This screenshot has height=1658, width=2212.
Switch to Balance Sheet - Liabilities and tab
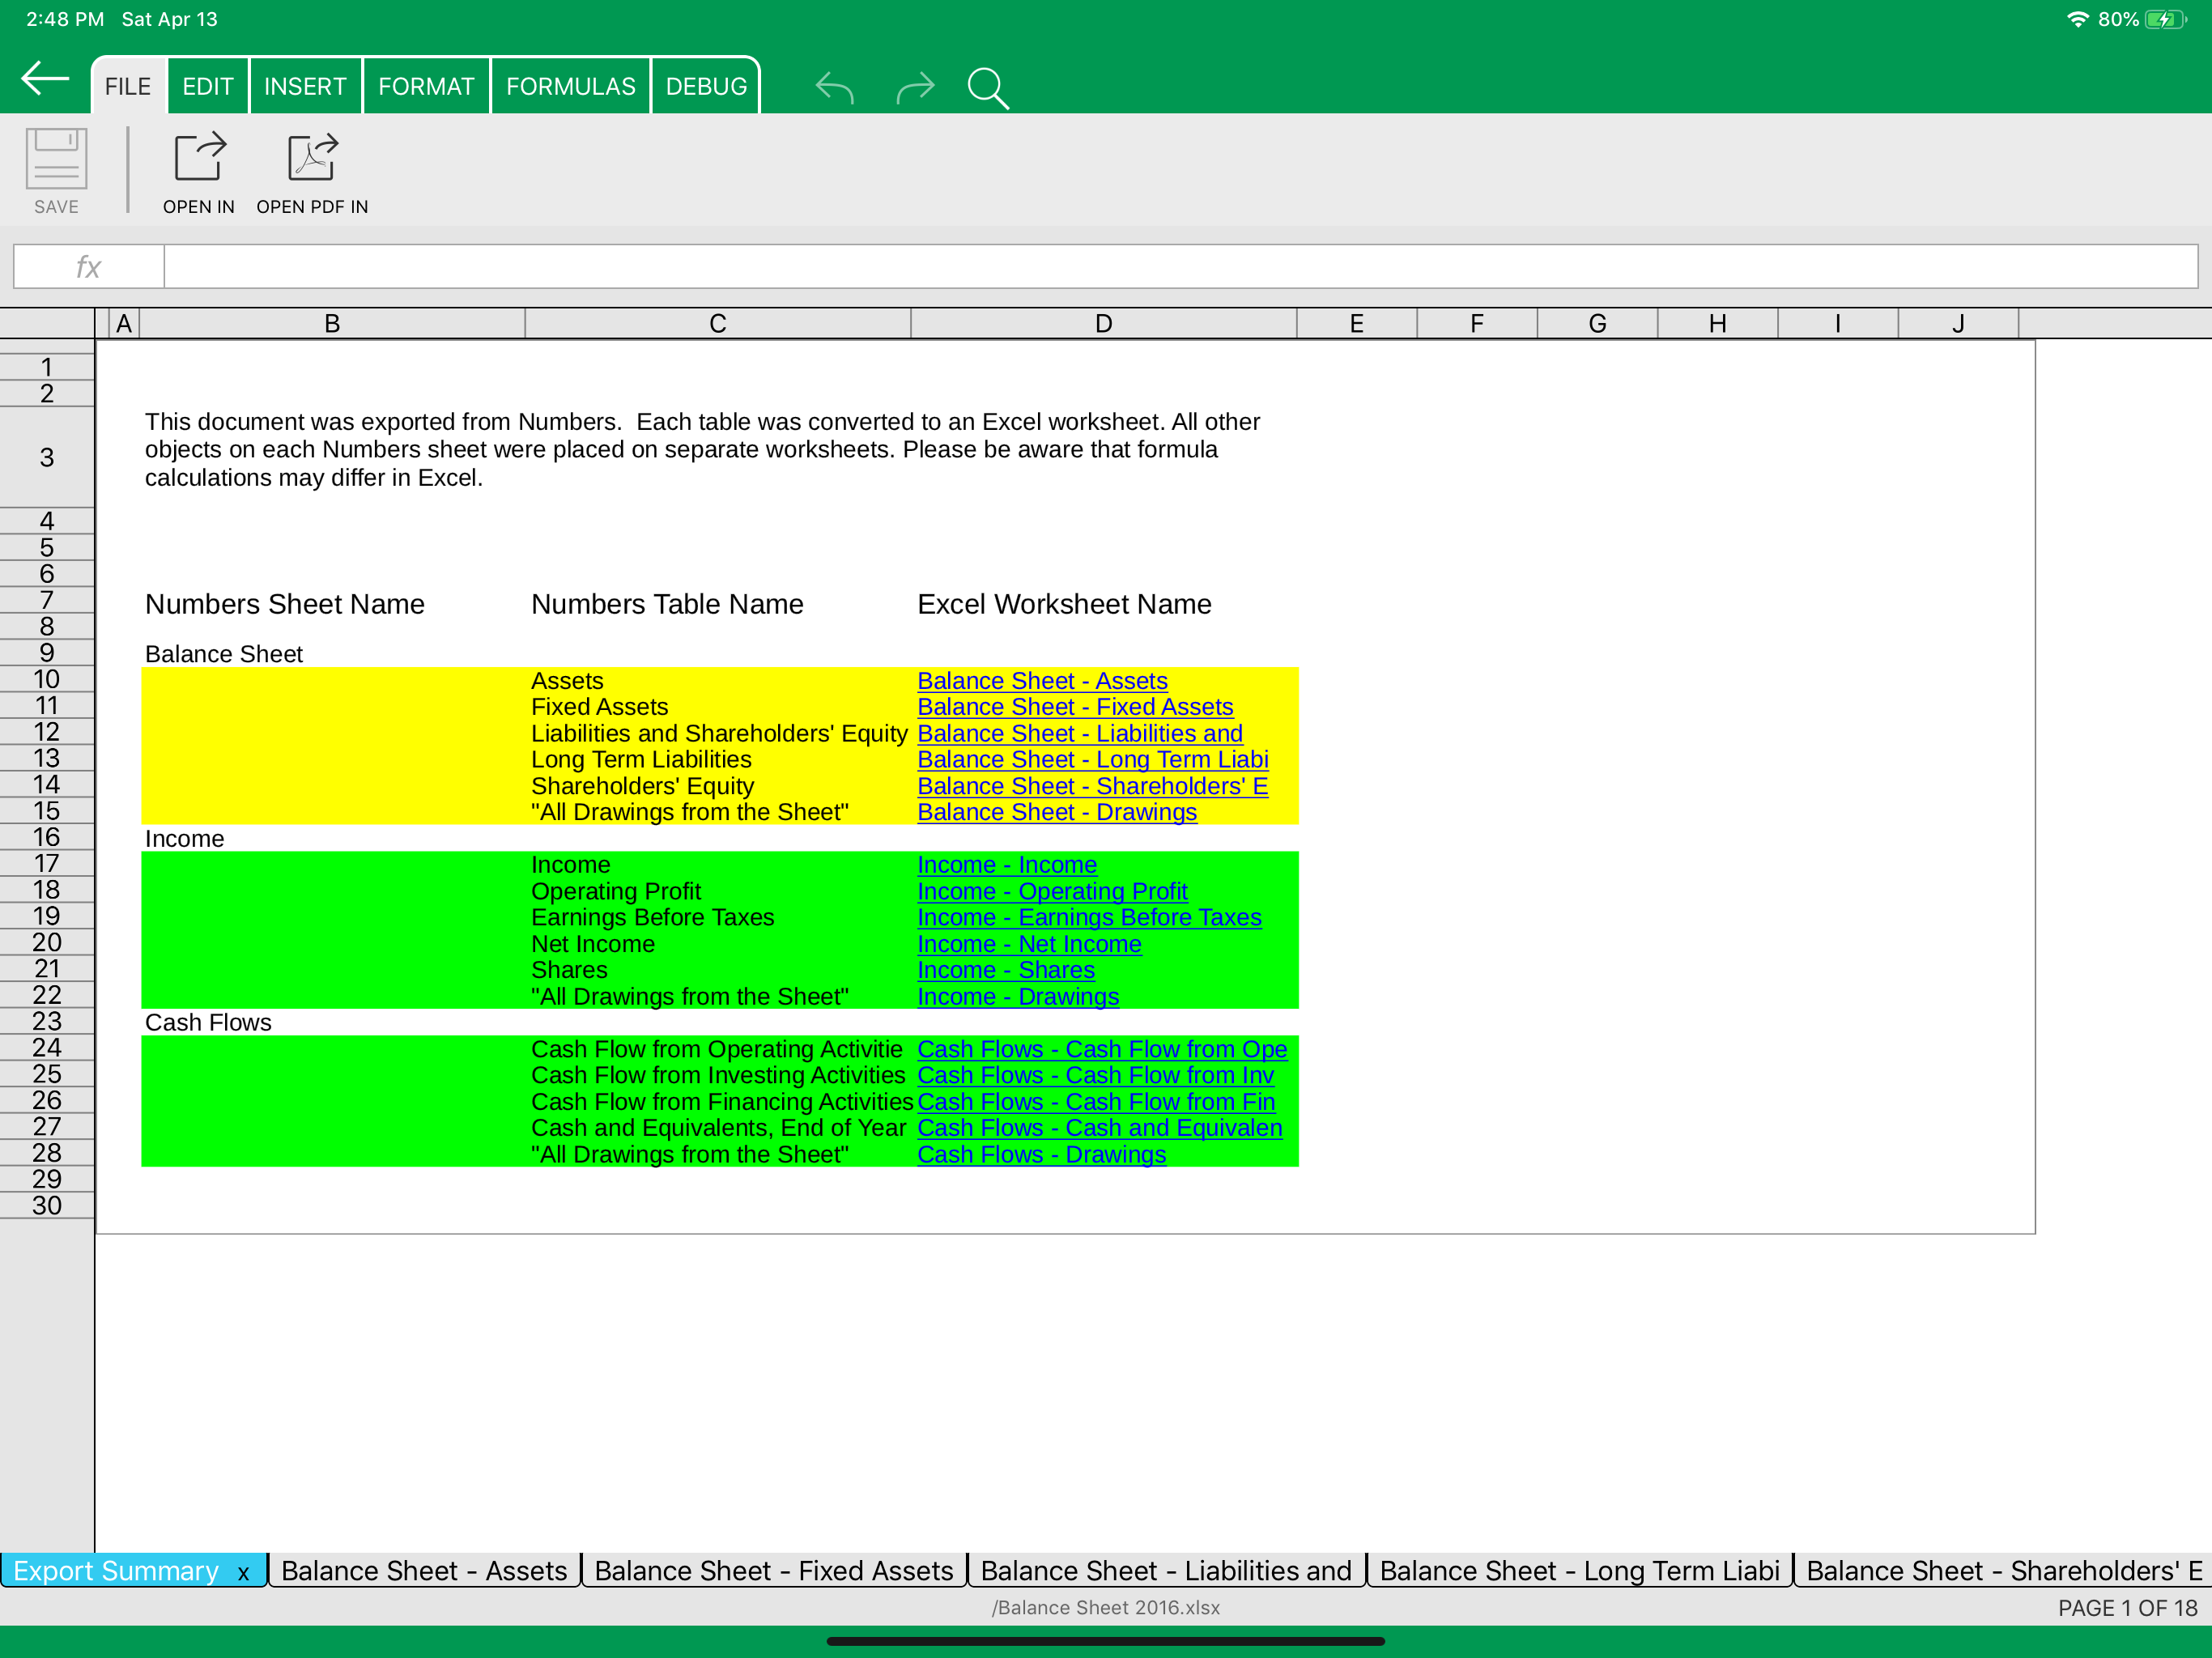1166,1571
